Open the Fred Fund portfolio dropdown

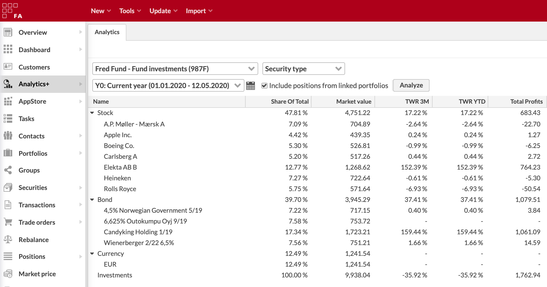click(175, 69)
